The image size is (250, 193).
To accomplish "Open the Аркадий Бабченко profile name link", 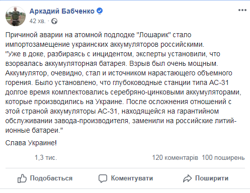I will click(62, 11).
